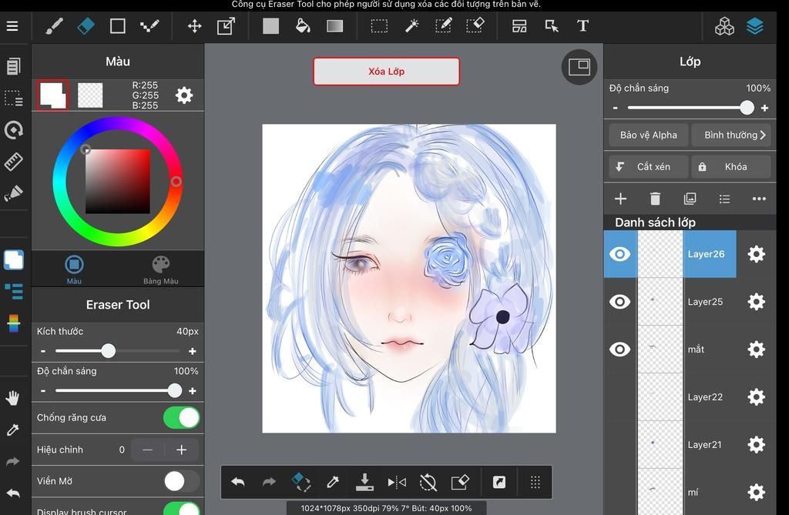Open Layer22 settings gear
Screen dimensions: 789x515
pyautogui.click(x=757, y=396)
